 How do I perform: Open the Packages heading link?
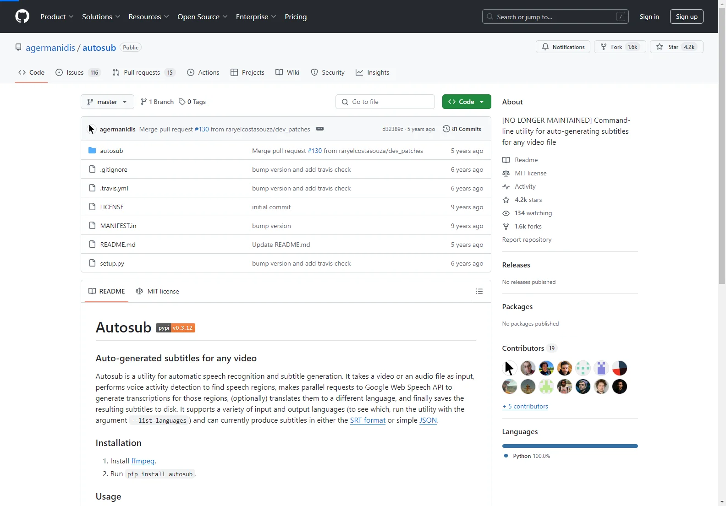[x=517, y=306]
